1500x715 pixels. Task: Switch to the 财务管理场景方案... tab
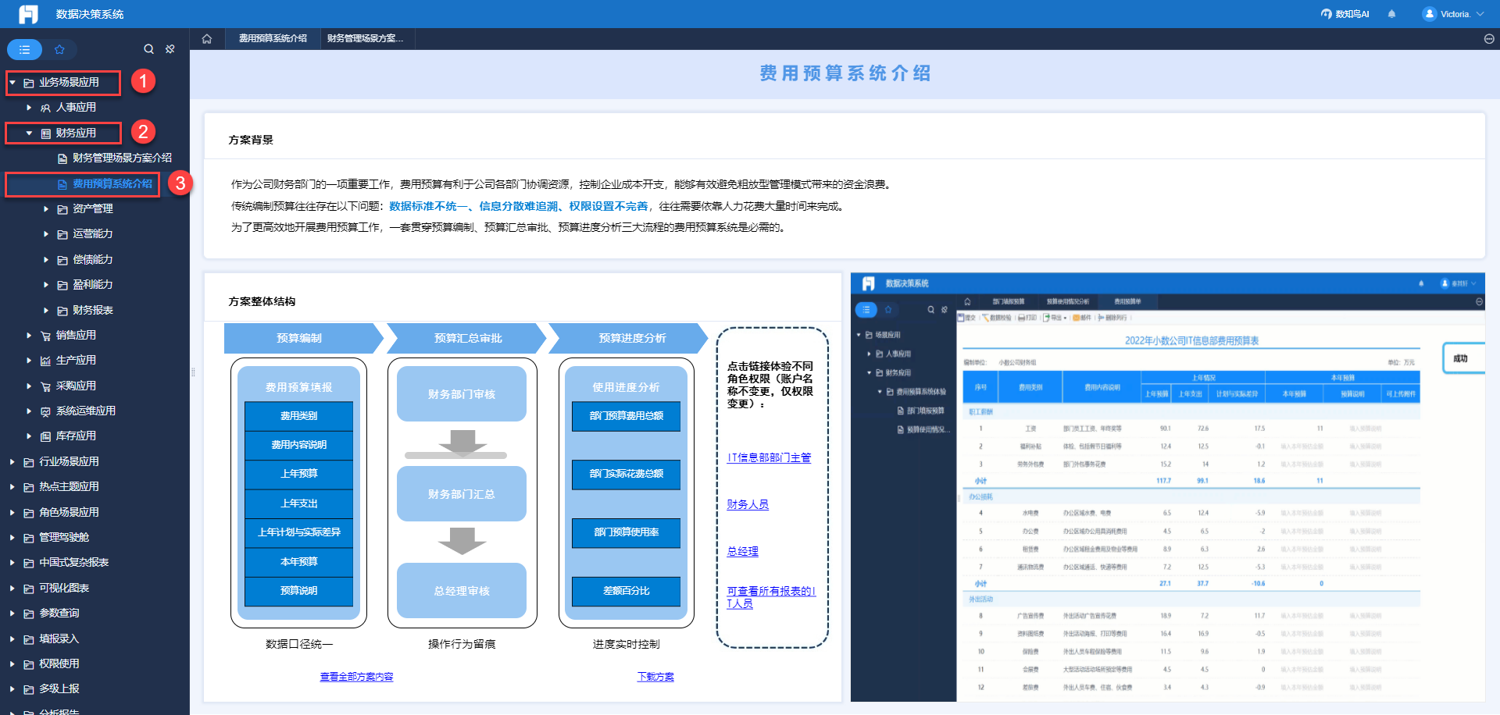[x=365, y=38]
